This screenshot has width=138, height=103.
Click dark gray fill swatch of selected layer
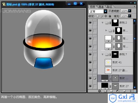tap(105, 78)
